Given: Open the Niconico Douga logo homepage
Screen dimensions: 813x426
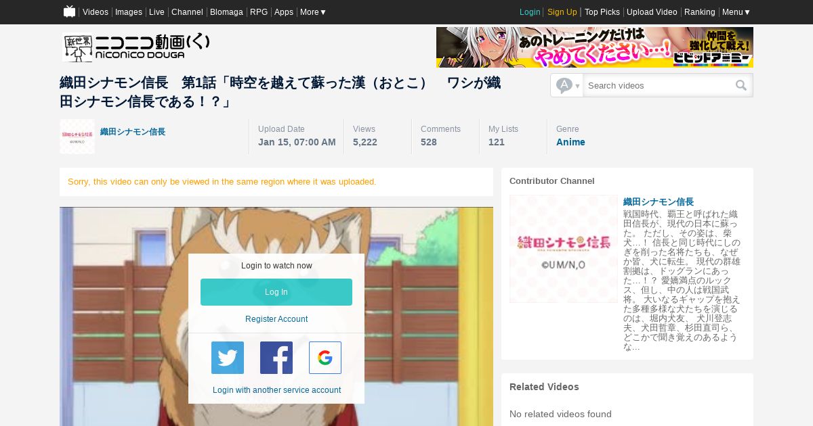Looking at the screenshot, I should (x=136, y=47).
